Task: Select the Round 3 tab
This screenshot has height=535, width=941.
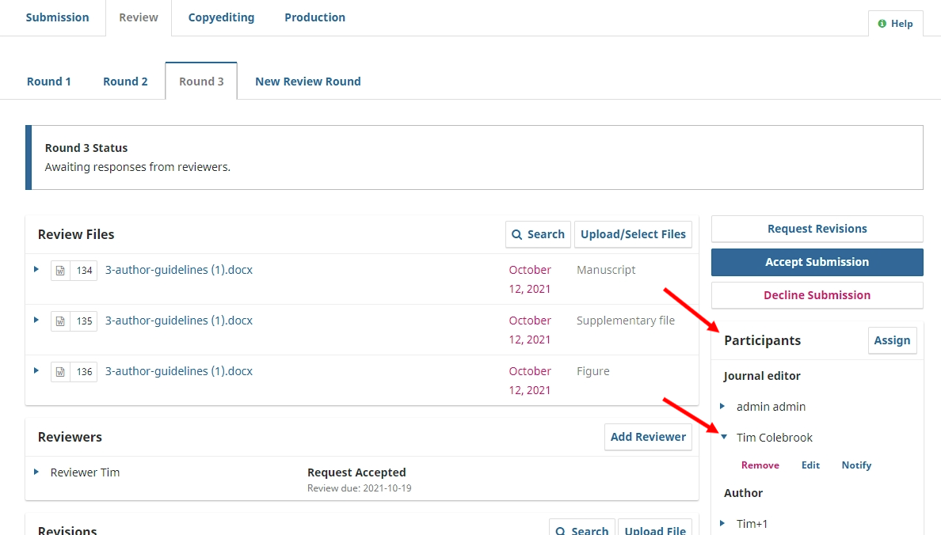Action: point(201,82)
